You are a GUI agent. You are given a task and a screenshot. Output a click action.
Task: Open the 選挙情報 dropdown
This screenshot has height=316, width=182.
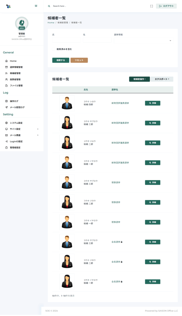(144, 40)
